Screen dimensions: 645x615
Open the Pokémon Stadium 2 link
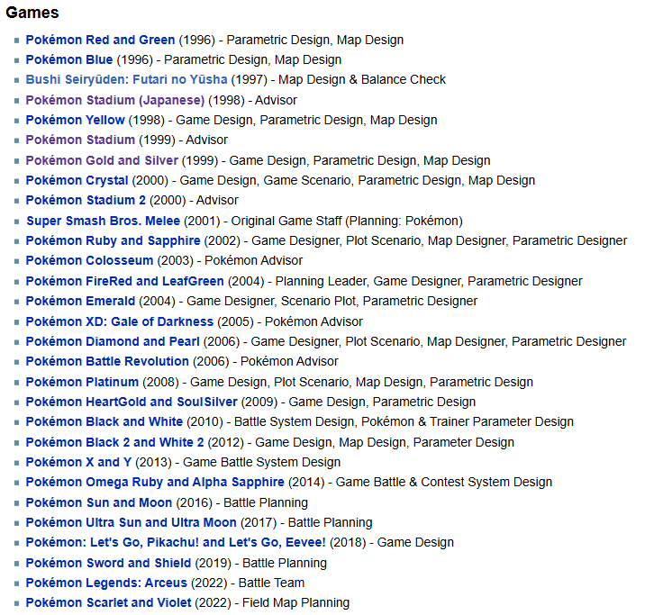click(86, 200)
